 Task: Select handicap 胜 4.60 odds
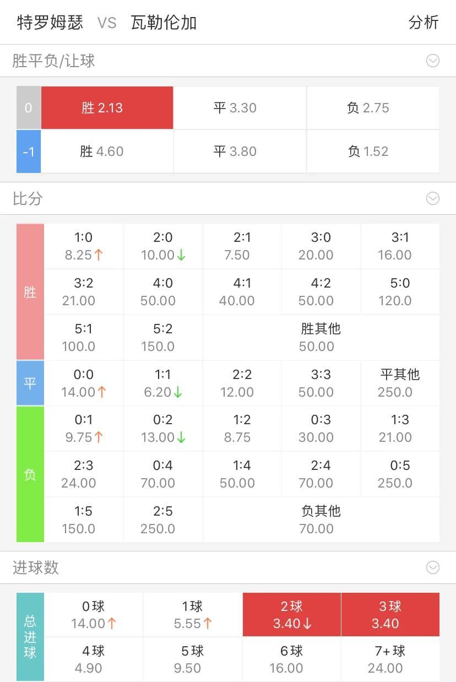(x=107, y=151)
